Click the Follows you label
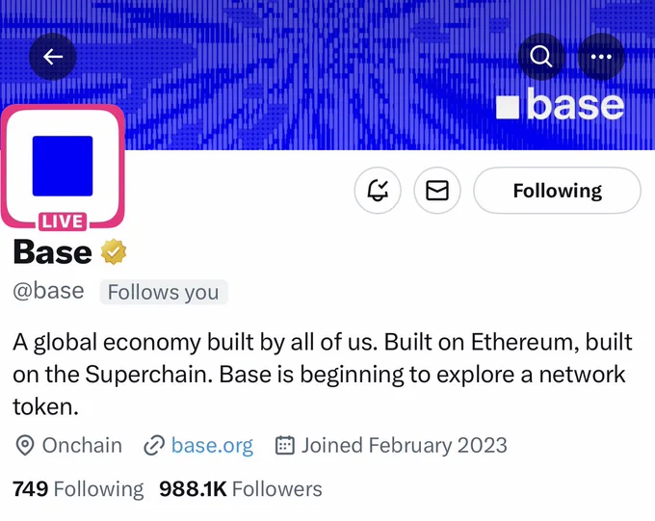 (164, 292)
